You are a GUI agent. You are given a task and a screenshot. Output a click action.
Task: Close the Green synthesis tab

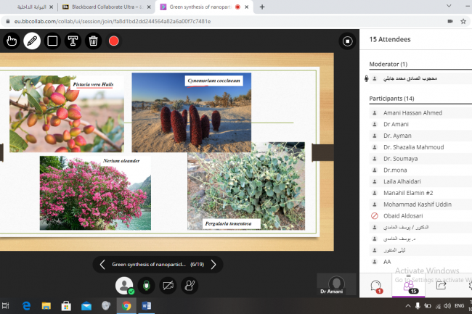247,7
